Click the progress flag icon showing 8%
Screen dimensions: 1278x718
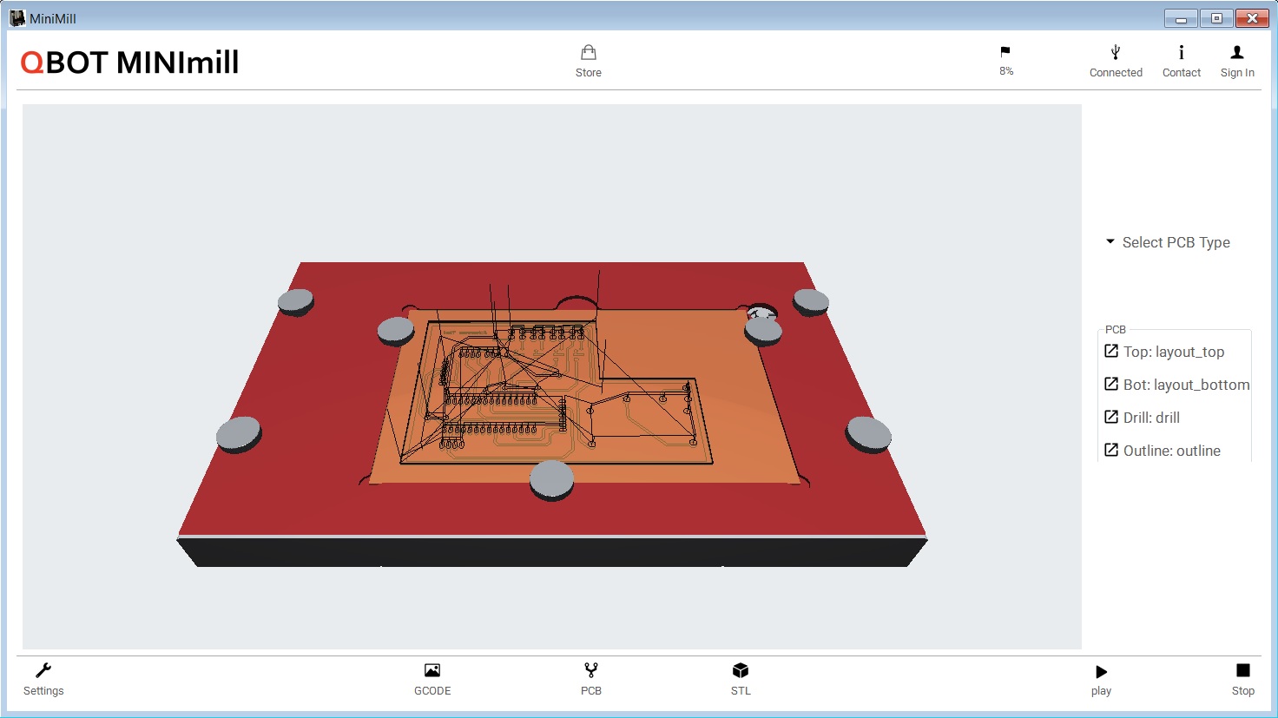pyautogui.click(x=1005, y=52)
